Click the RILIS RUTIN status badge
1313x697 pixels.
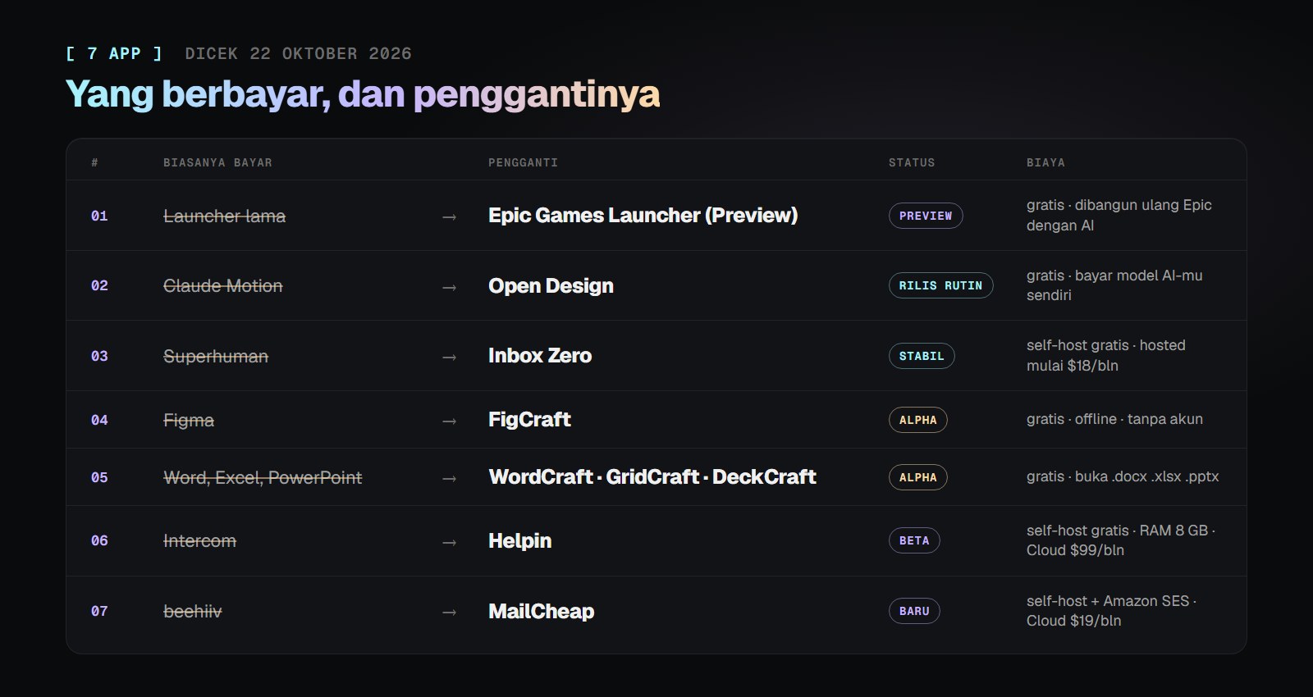pyautogui.click(x=940, y=285)
